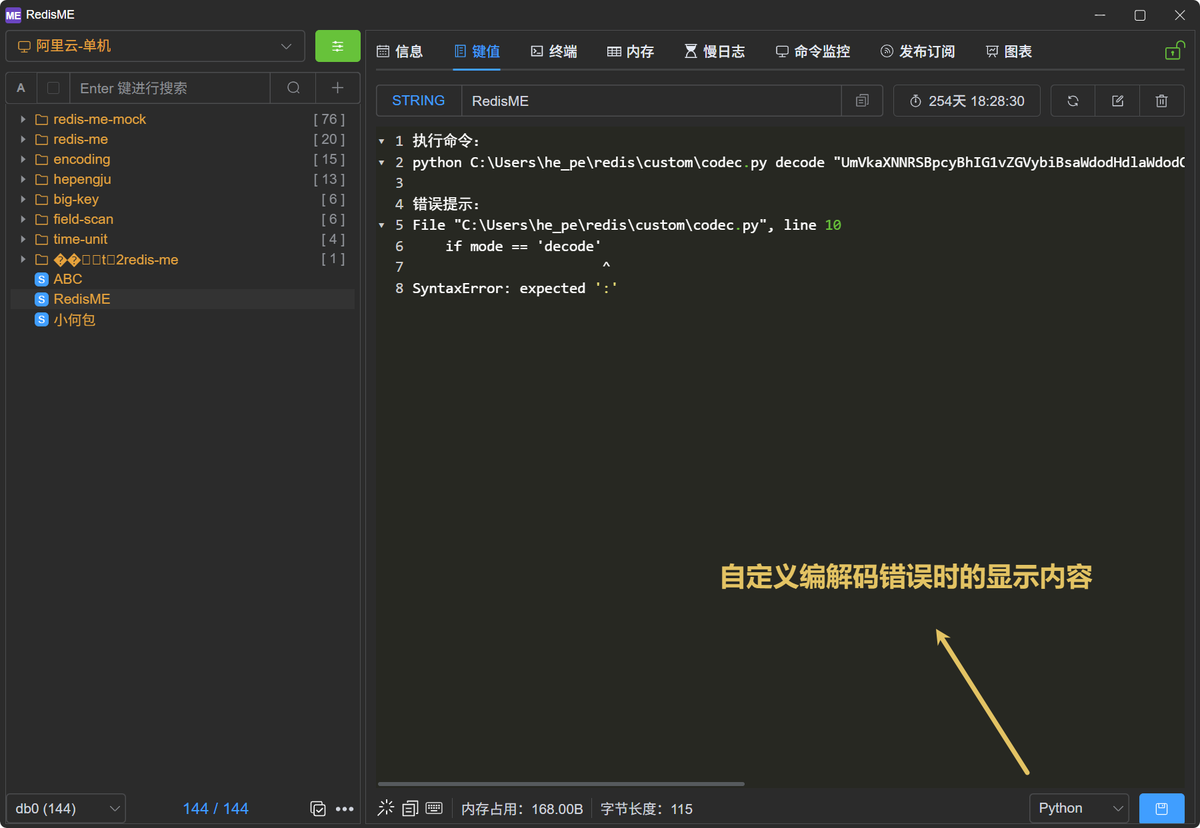The height and width of the screenshot is (828, 1200).
Task: Click the RedisME key name field
Action: (651, 101)
